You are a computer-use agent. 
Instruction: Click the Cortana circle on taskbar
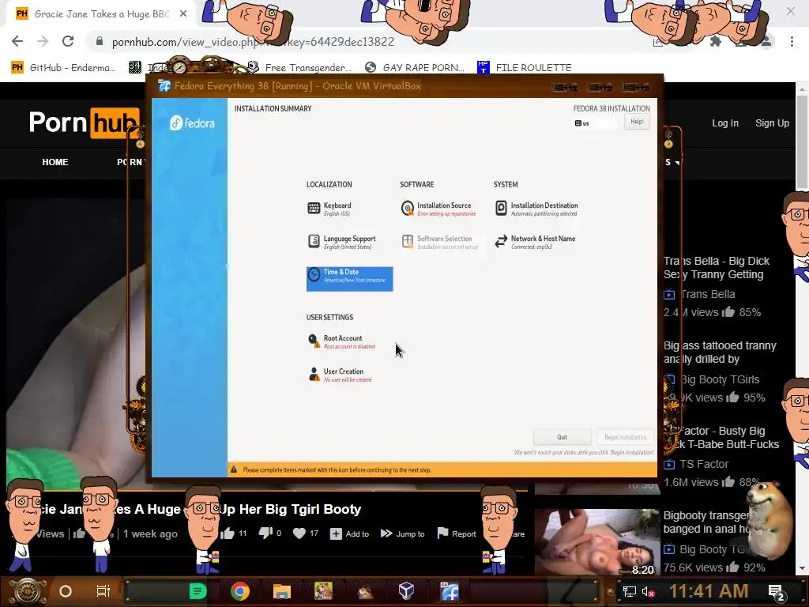pyautogui.click(x=65, y=591)
